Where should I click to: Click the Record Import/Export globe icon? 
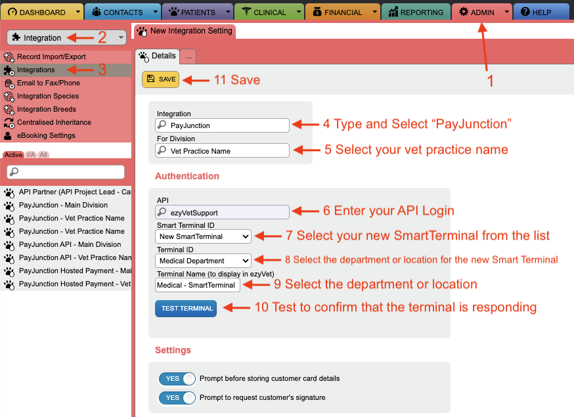point(8,56)
